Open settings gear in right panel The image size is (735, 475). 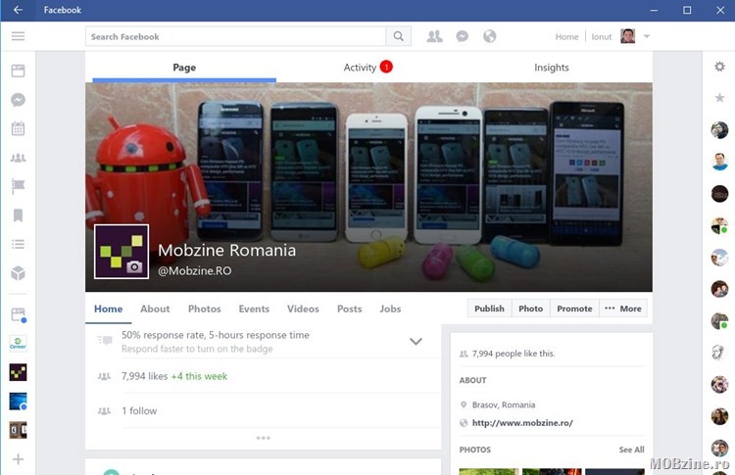719,67
